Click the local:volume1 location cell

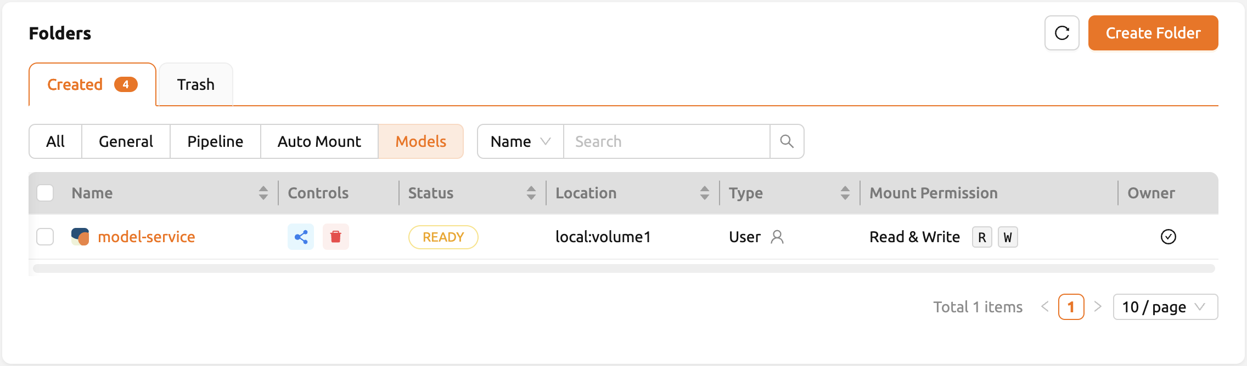pos(603,237)
